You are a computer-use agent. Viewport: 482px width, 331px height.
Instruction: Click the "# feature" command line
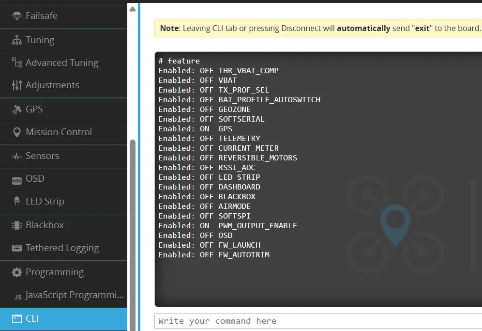[179, 61]
